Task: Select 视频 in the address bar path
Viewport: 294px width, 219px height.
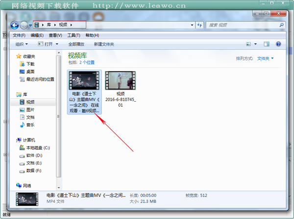Action: click(63, 25)
